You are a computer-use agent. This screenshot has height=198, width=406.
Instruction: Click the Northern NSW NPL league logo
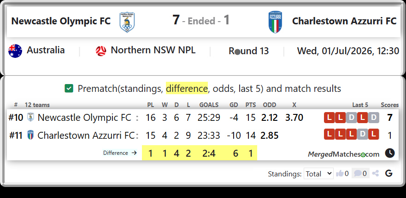point(101,51)
